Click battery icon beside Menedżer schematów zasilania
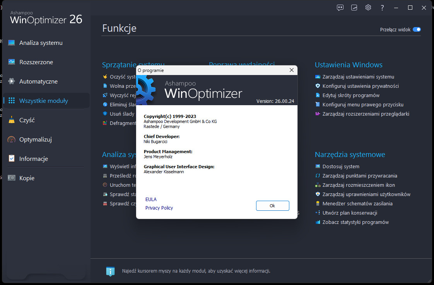Image resolution: width=434 pixels, height=285 pixels. tap(318, 203)
